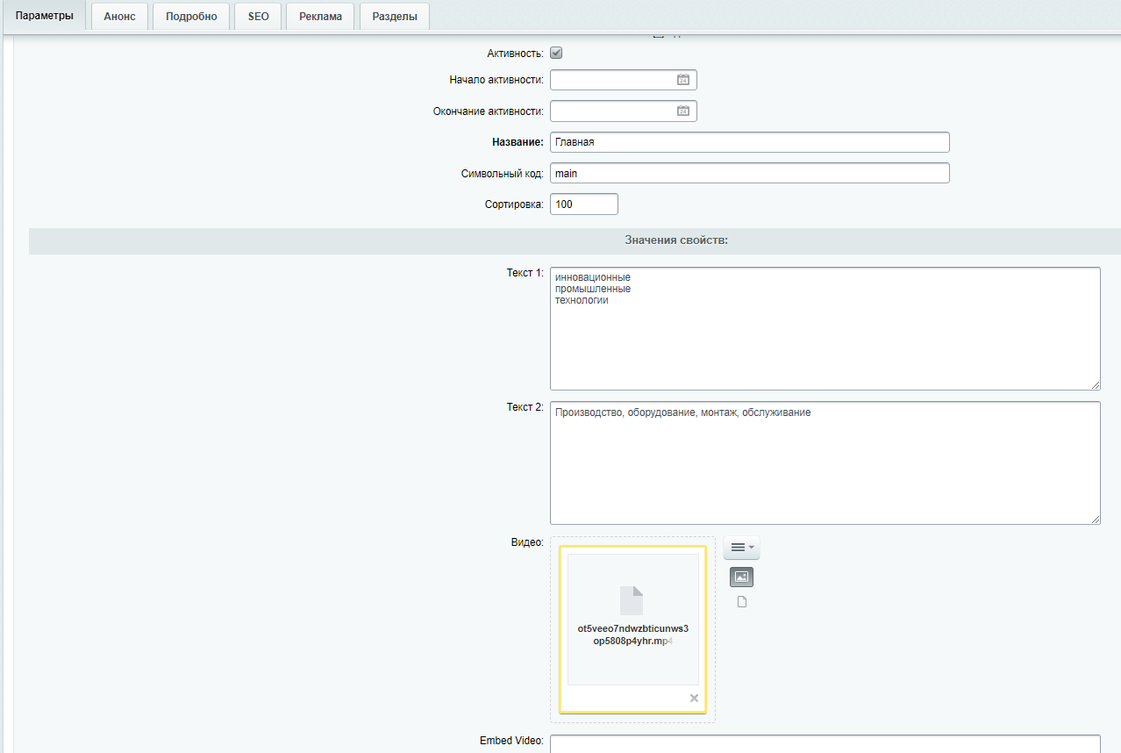Click resize grip of Текст 2 textarea
This screenshot has height=753, width=1121.
pyautogui.click(x=1095, y=520)
